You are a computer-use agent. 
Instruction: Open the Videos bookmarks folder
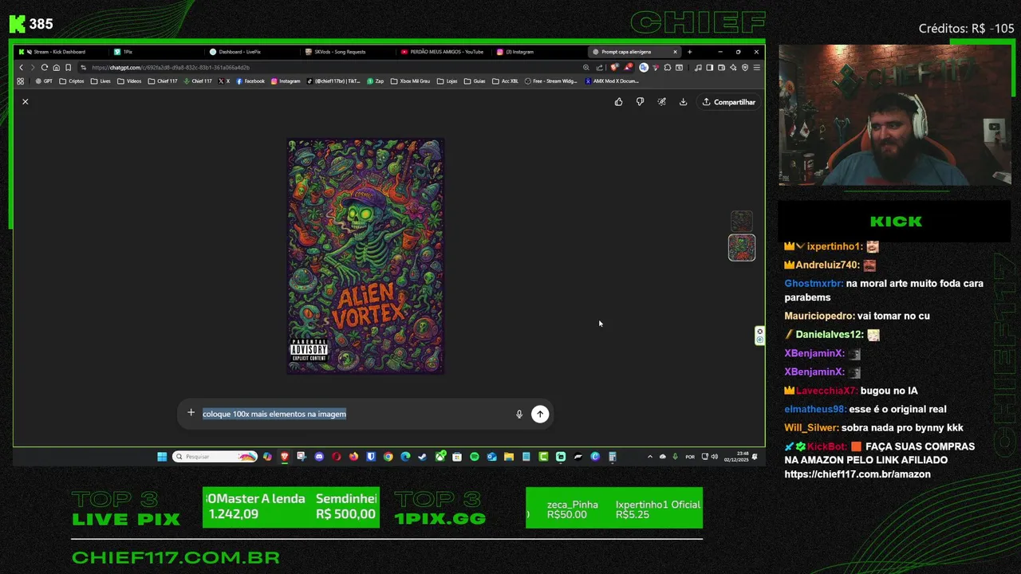[129, 81]
